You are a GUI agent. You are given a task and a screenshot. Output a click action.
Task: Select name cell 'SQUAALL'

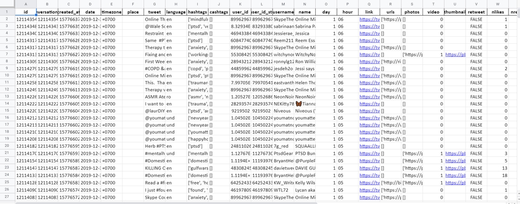[305, 146]
